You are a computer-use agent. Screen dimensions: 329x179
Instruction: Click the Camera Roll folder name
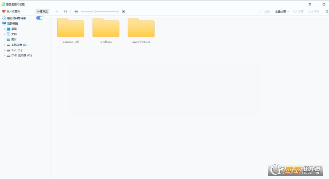point(71,42)
